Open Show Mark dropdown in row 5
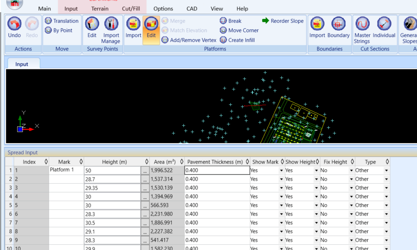Image resolution: width=417 pixels, height=250 pixels. [x=281, y=205]
